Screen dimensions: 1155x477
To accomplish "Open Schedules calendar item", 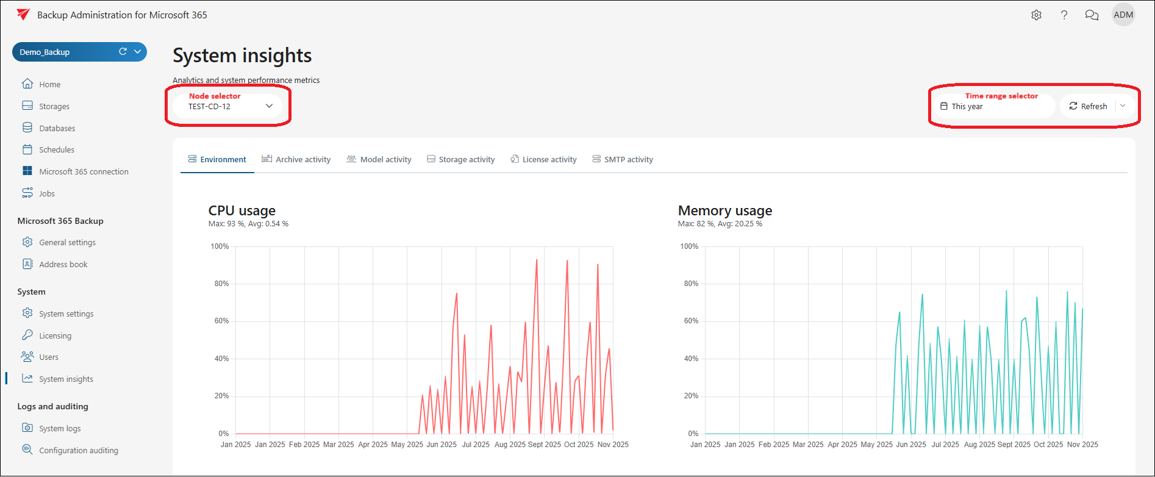I will (x=57, y=149).
